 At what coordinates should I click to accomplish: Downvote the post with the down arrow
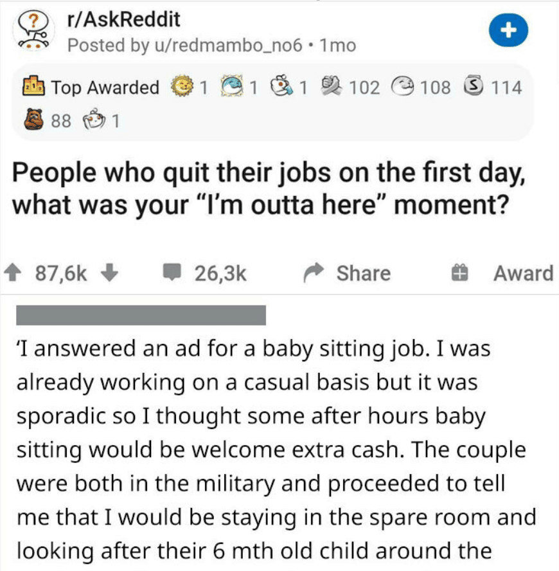109,273
